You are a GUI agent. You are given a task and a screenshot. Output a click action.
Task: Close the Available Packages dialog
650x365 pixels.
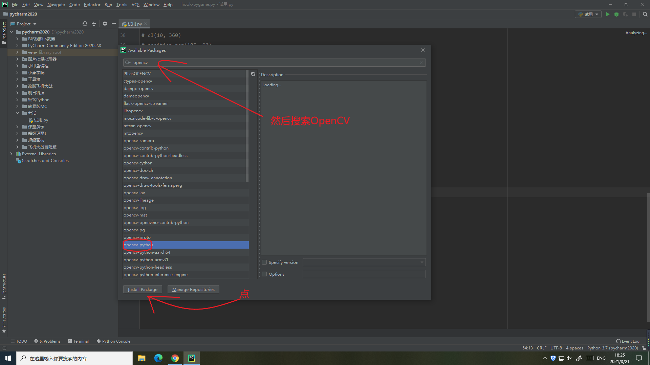click(423, 50)
